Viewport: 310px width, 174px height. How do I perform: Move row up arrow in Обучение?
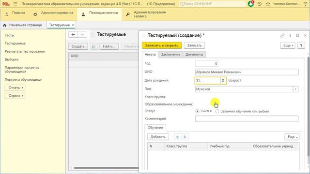[x=177, y=137]
